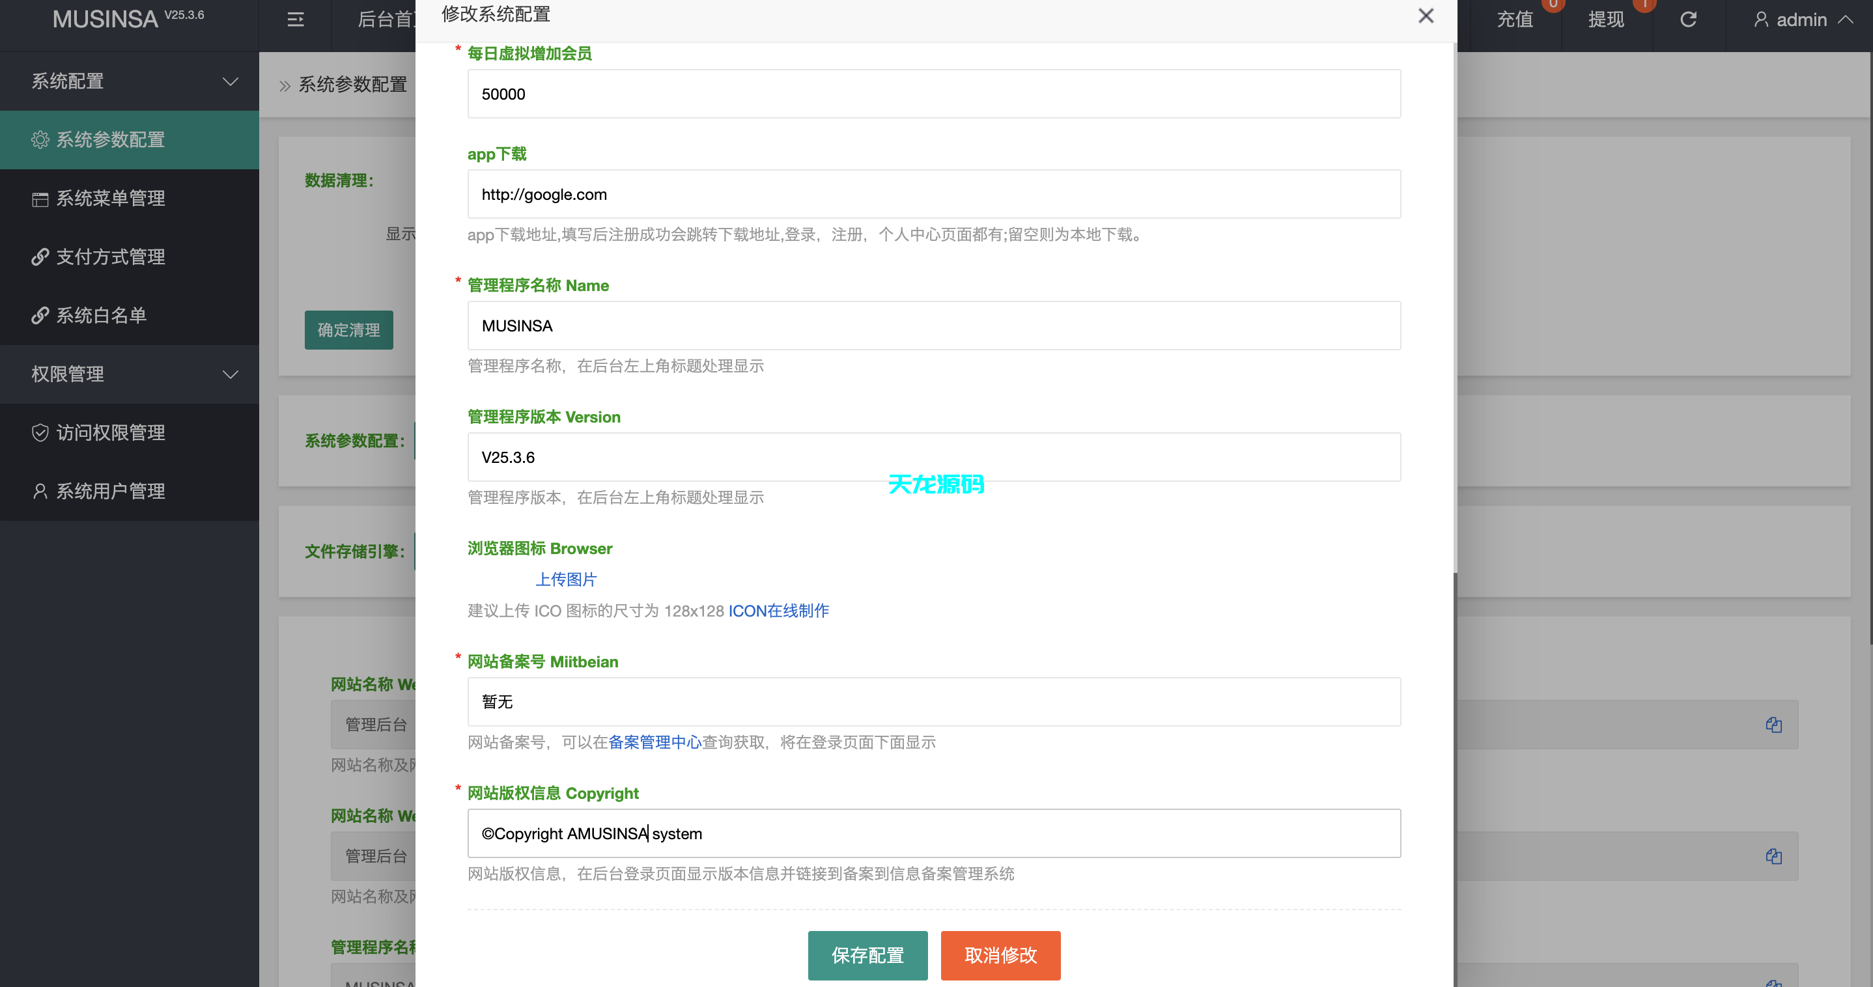1873x987 pixels.
Task: Expand the 权限管理 sidebar section
Action: click(x=231, y=374)
